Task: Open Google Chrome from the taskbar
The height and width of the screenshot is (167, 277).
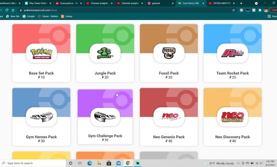Action: pos(128,163)
